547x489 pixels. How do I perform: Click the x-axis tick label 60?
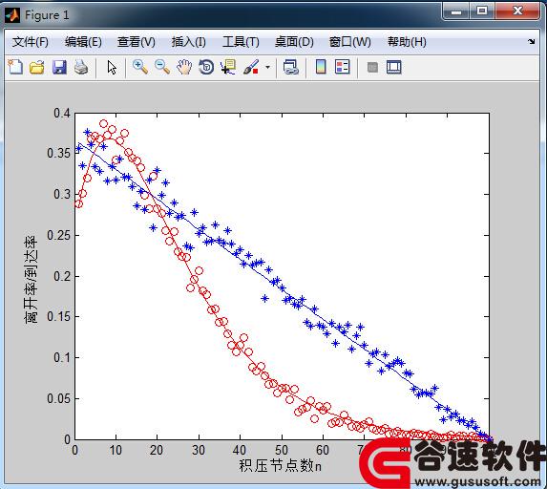click(323, 450)
